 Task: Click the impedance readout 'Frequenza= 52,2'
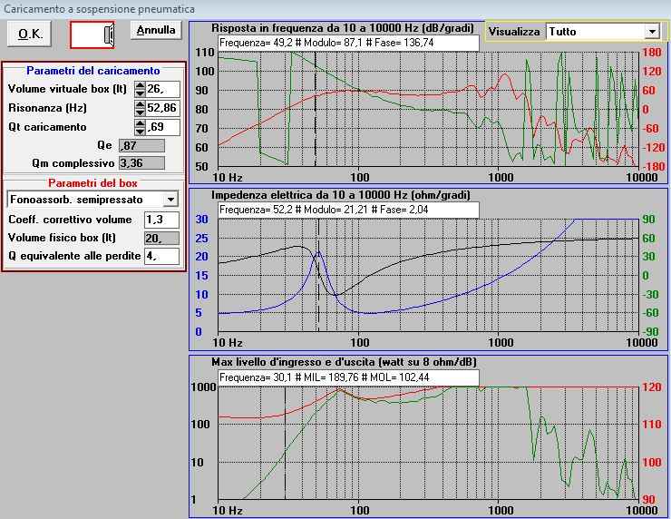tap(348, 210)
